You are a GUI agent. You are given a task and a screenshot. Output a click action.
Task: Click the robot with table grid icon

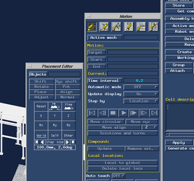pyautogui.click(x=141, y=27)
